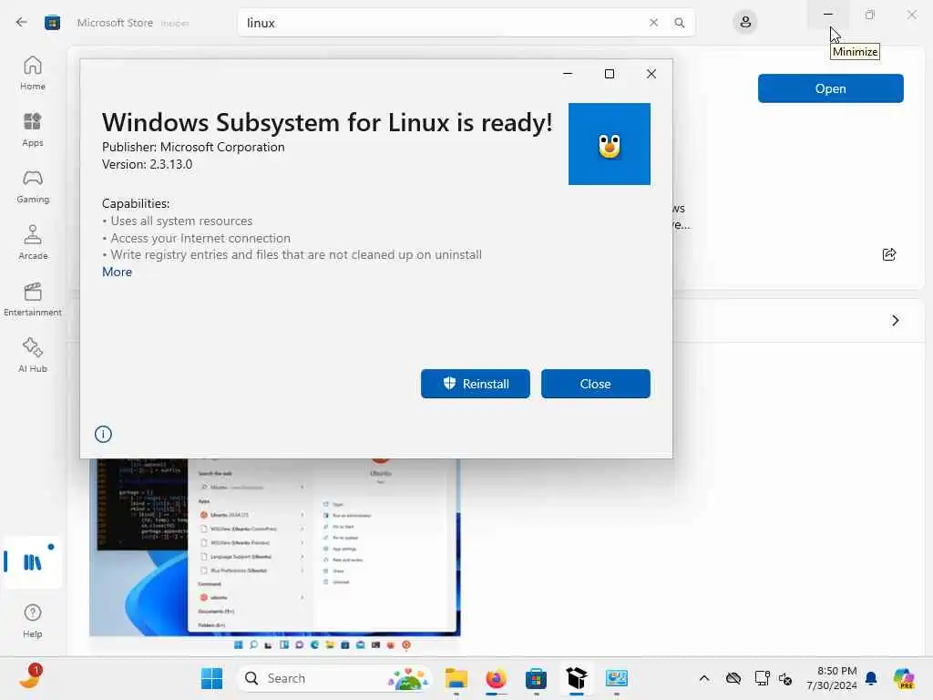
Task: Open the widgets icon with badge 1
Action: point(31,677)
